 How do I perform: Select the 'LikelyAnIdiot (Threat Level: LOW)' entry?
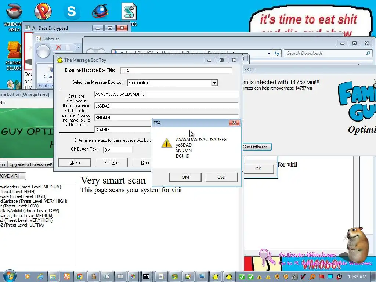[x=29, y=211]
